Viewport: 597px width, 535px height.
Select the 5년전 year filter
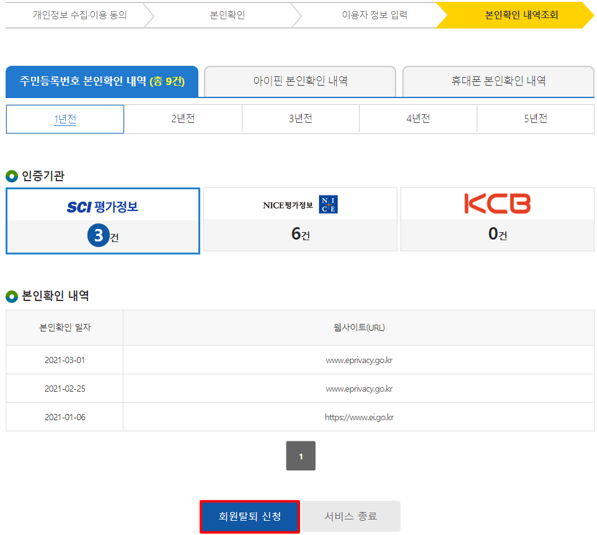pyautogui.click(x=536, y=119)
